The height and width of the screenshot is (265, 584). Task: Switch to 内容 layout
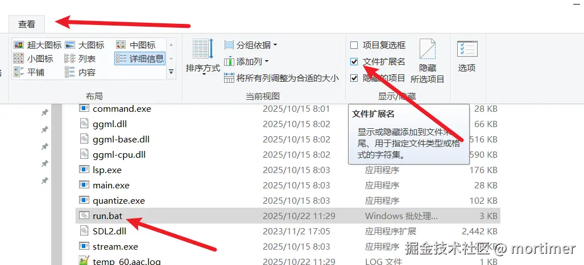point(80,72)
